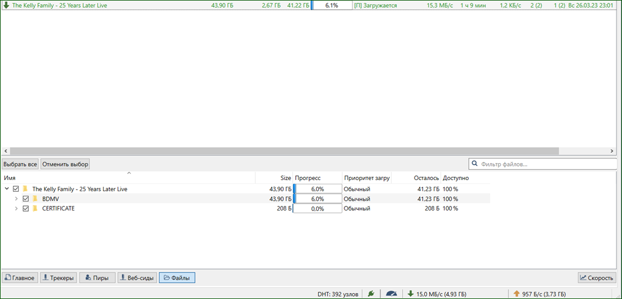Switch to the Пиры tab

[97, 278]
